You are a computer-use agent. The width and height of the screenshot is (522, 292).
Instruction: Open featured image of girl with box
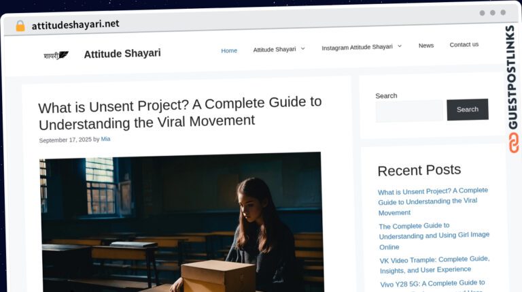click(181, 222)
